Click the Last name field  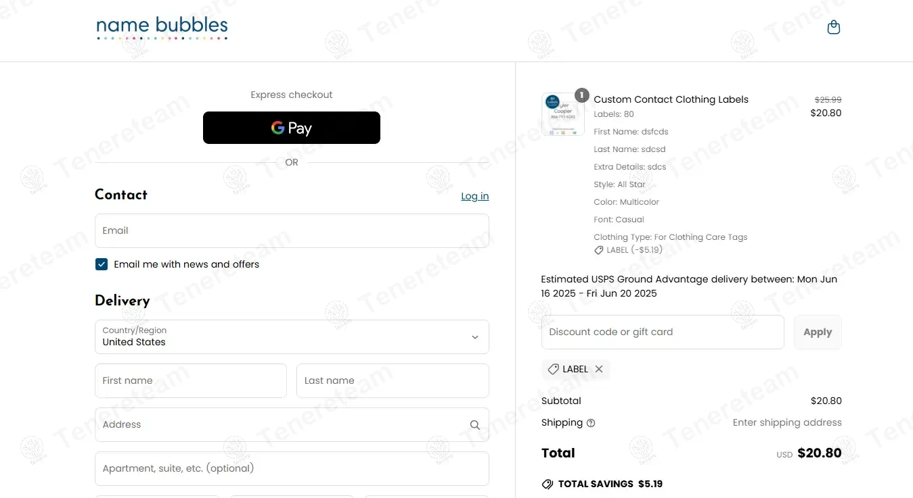click(393, 381)
